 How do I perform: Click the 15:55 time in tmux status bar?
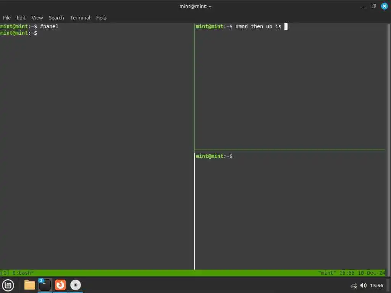click(x=347, y=273)
